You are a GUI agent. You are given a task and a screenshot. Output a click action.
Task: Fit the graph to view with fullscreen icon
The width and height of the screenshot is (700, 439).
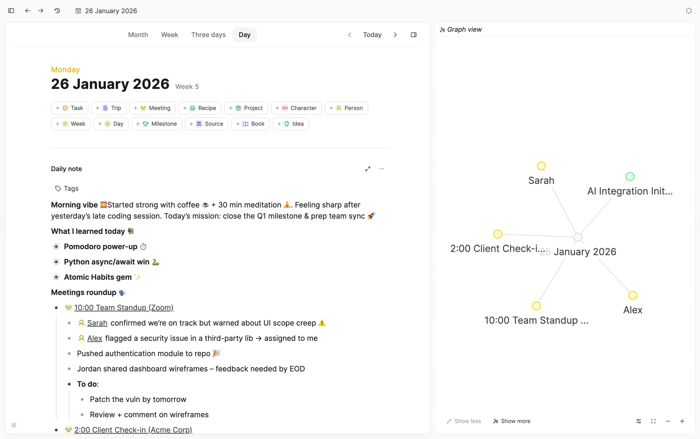pyautogui.click(x=653, y=421)
